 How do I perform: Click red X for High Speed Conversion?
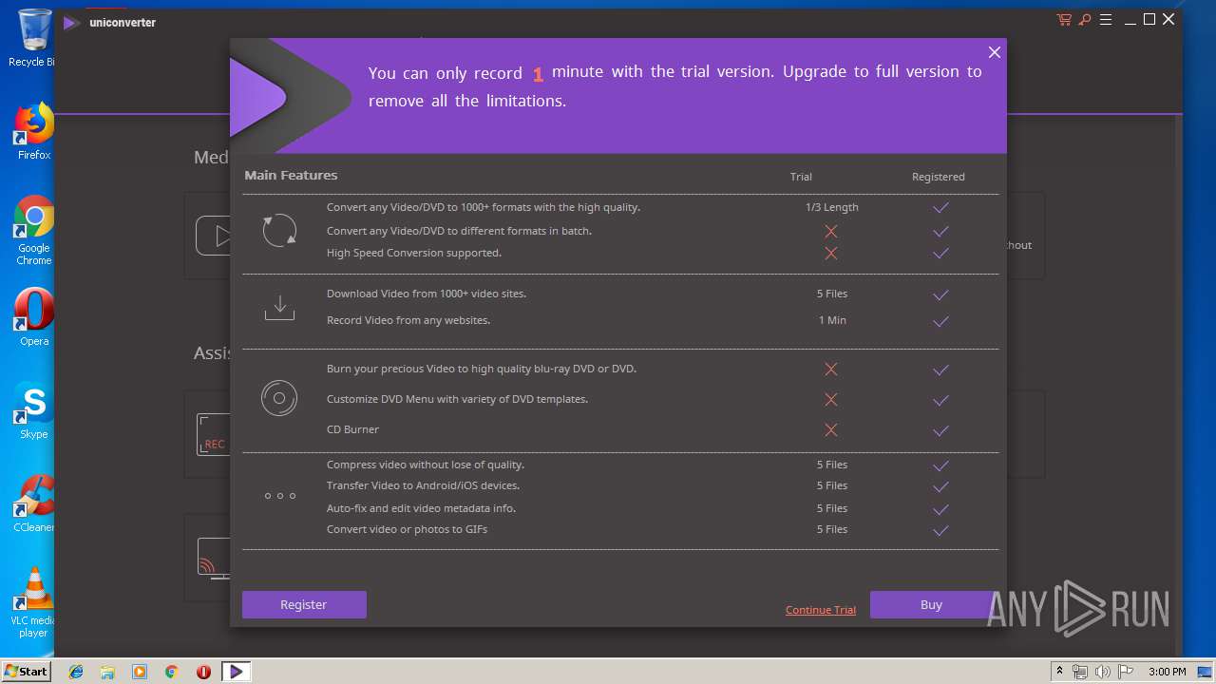(831, 254)
